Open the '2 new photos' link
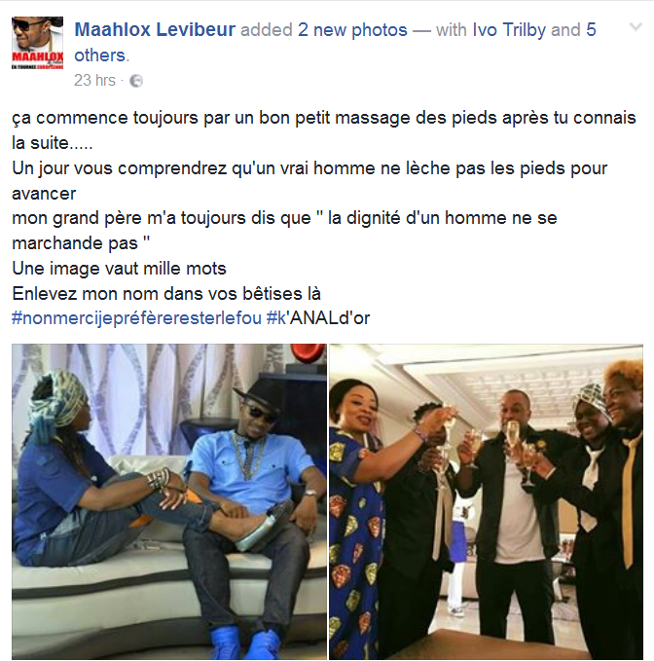This screenshot has height=661, width=654. click(x=352, y=30)
